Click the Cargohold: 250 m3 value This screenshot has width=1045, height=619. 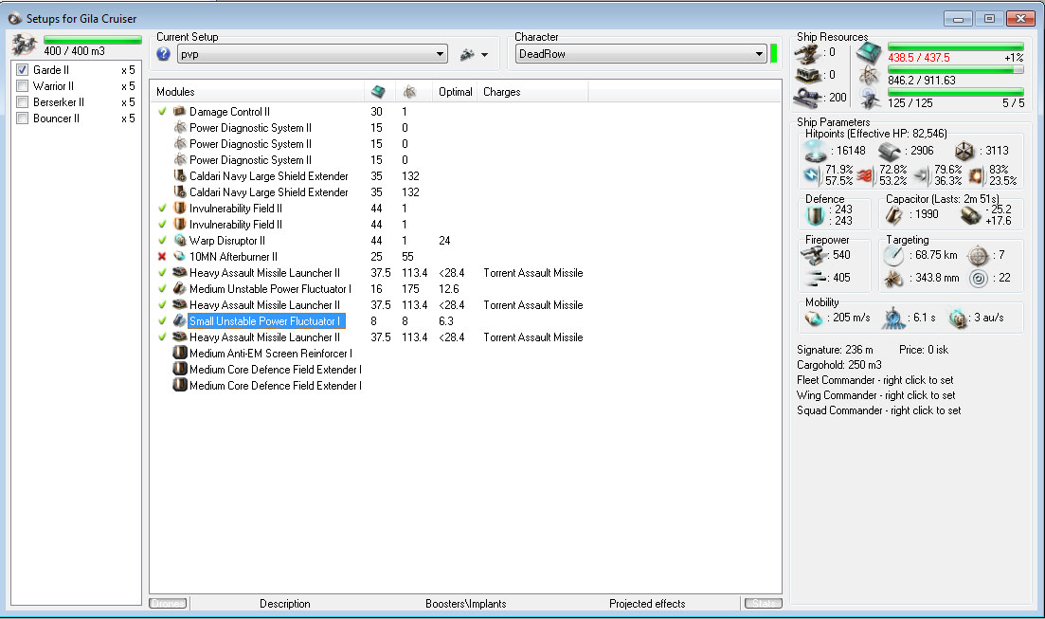click(x=839, y=365)
